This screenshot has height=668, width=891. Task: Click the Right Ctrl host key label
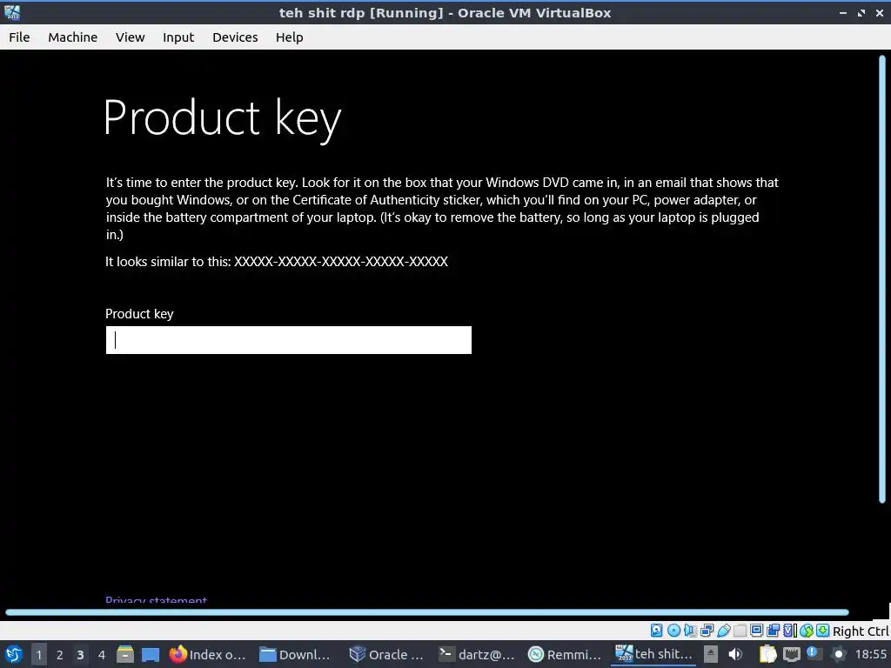click(861, 631)
